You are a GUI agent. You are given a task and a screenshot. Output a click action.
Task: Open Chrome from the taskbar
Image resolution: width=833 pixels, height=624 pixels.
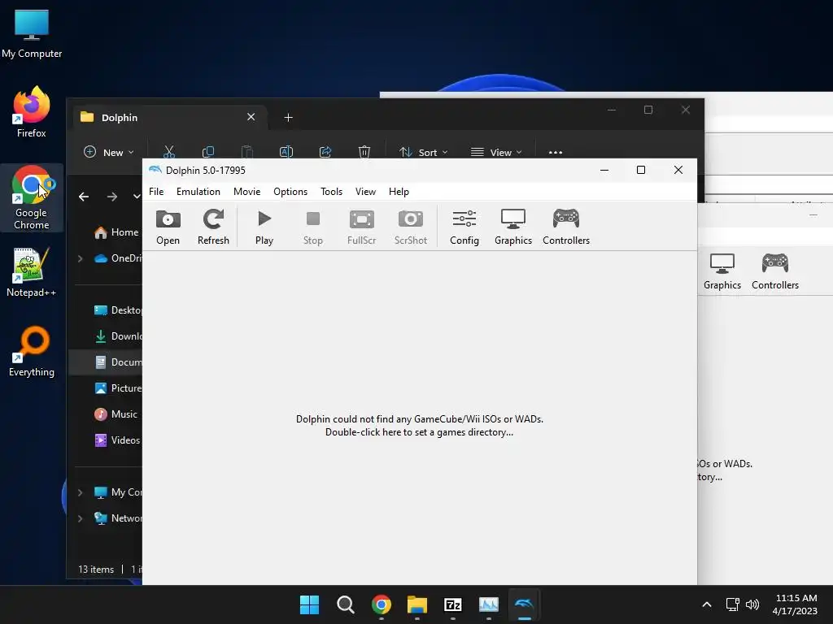click(382, 604)
